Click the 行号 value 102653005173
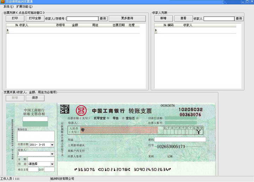This screenshot has height=182, width=254. coord(171,147)
